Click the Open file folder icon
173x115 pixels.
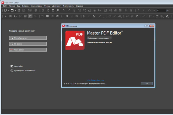click(12, 10)
